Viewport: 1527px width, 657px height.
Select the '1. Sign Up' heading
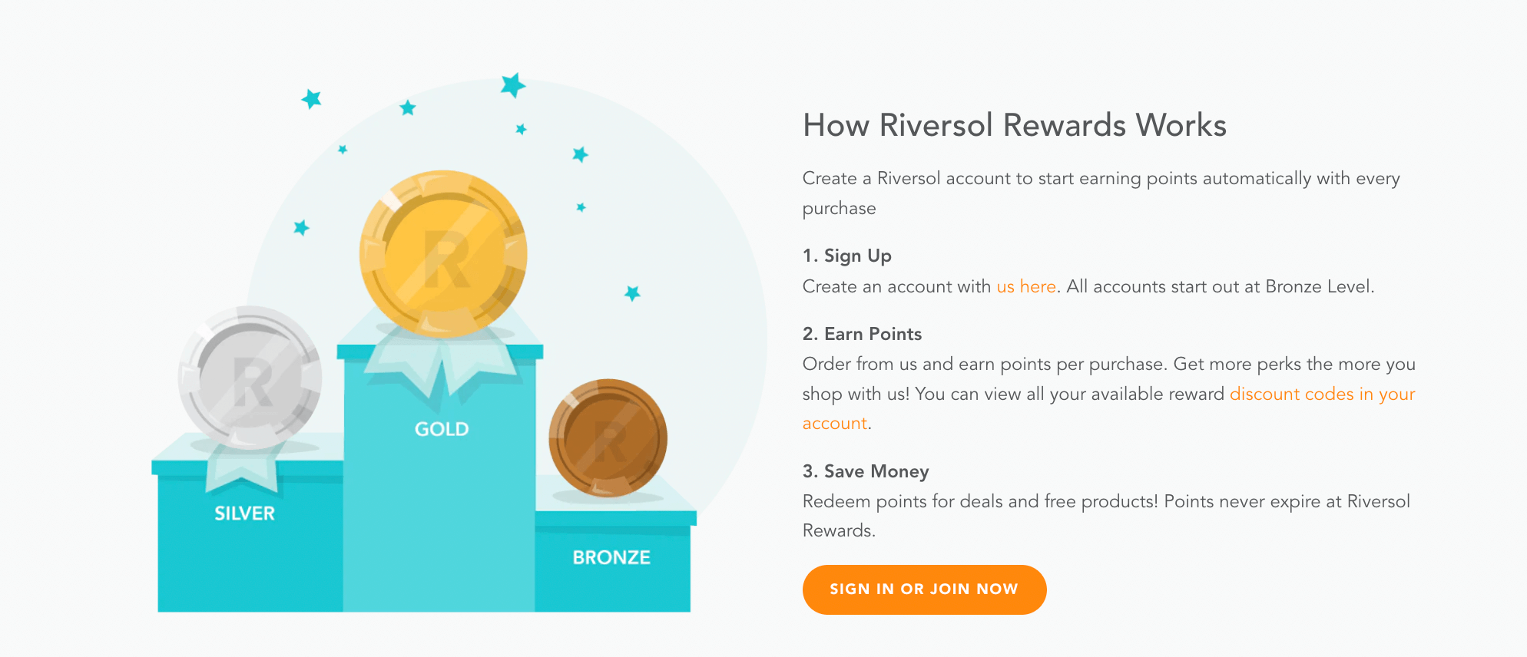click(x=846, y=256)
